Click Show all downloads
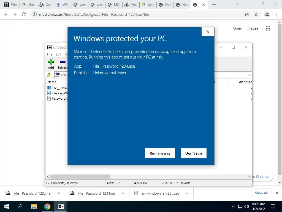 (261, 193)
